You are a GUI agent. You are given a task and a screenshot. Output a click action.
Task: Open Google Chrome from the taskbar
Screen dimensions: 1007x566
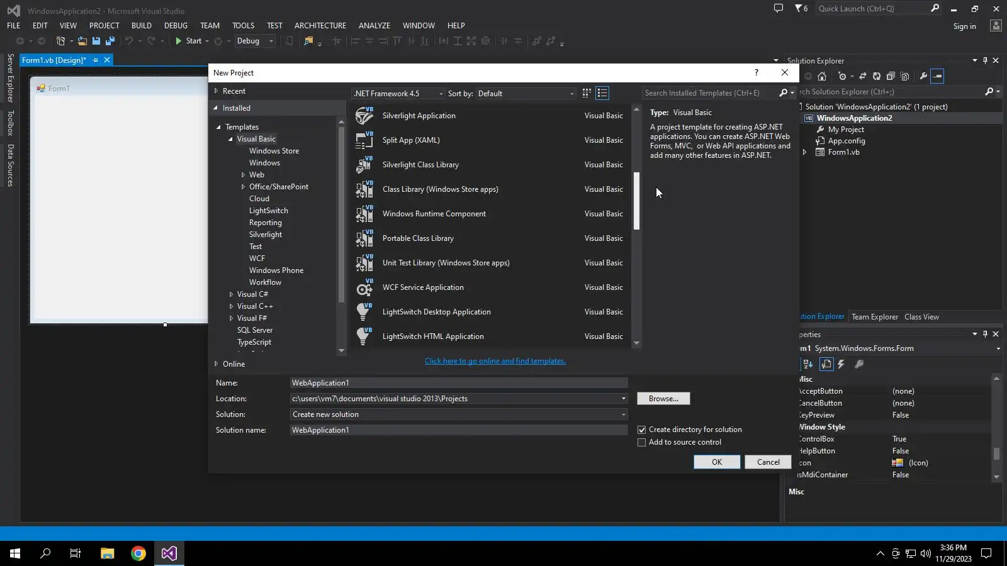pos(138,553)
